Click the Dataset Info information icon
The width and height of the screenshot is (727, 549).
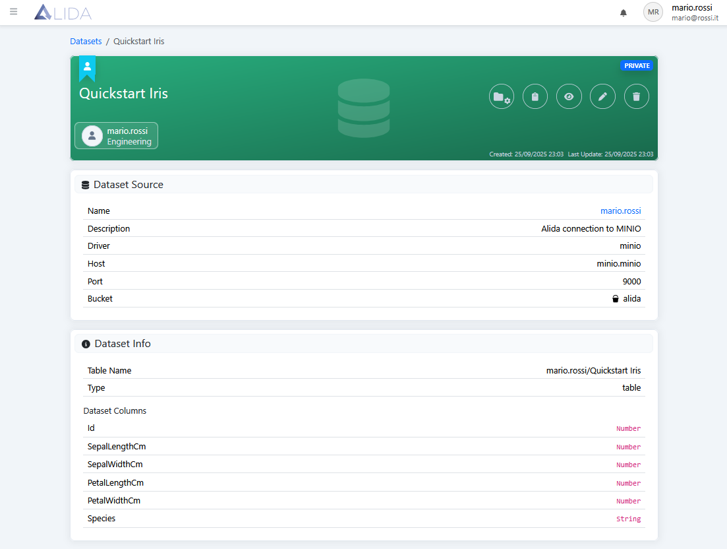pos(86,344)
